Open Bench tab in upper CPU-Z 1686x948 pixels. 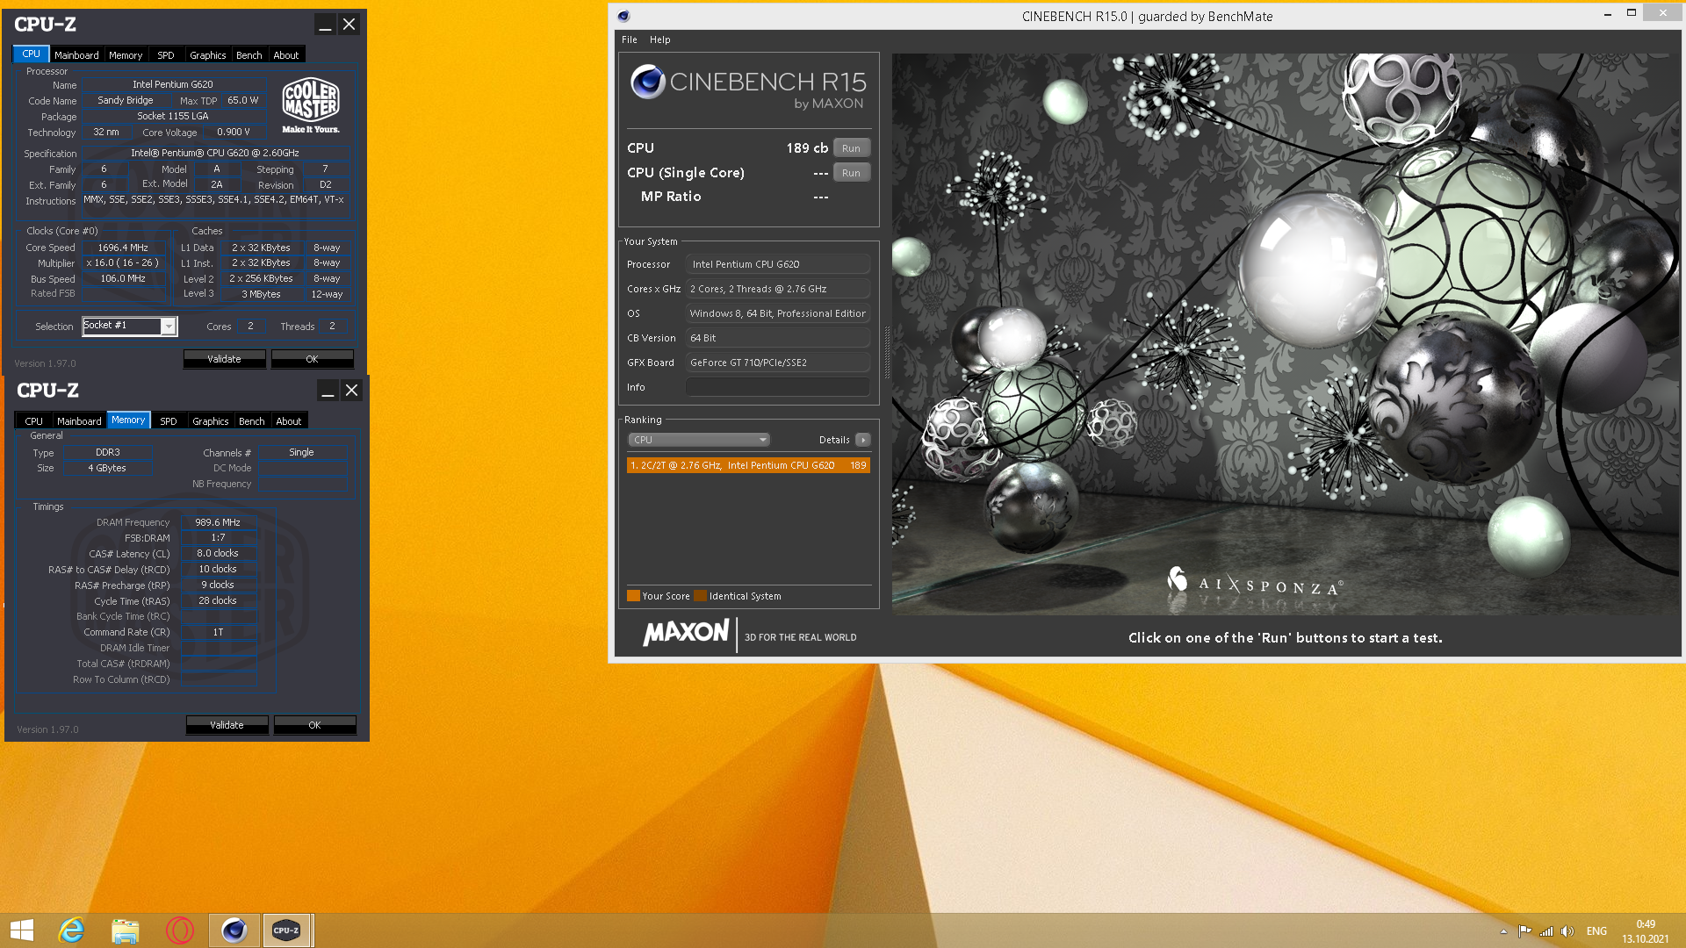[249, 54]
